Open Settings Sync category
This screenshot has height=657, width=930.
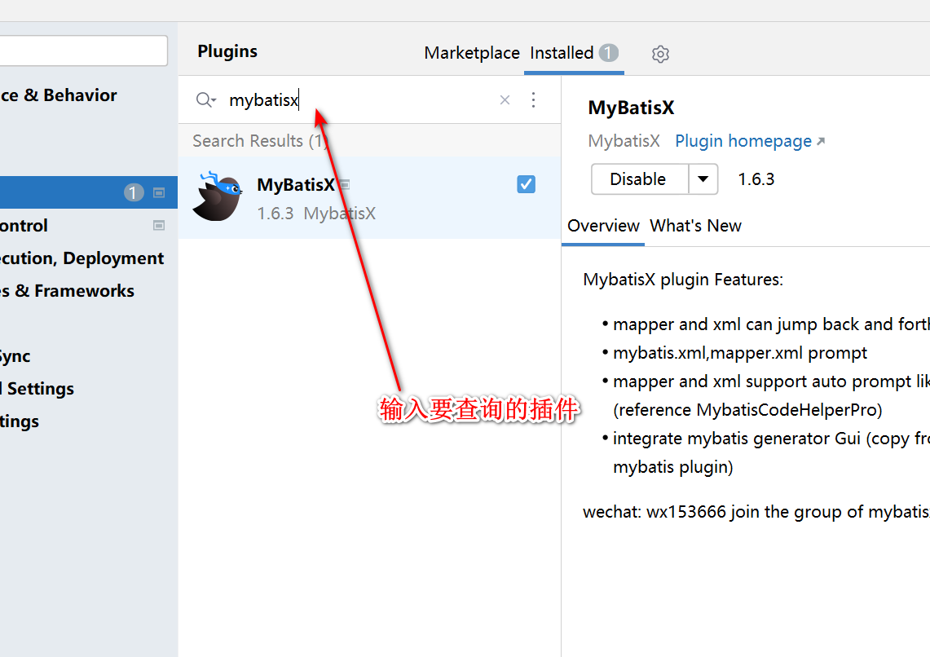pyautogui.click(x=15, y=356)
